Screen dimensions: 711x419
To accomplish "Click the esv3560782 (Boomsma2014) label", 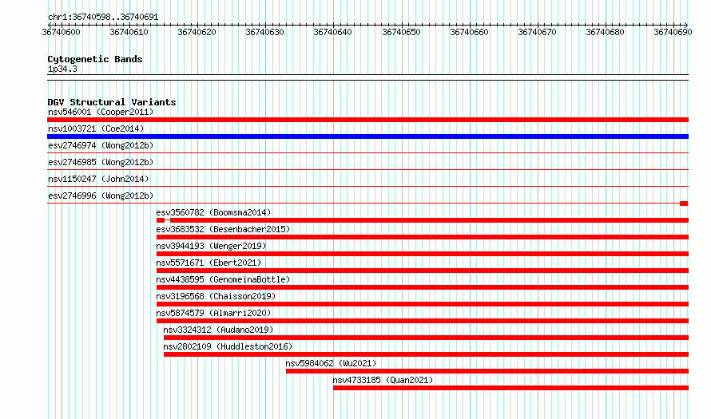I will pos(213,212).
